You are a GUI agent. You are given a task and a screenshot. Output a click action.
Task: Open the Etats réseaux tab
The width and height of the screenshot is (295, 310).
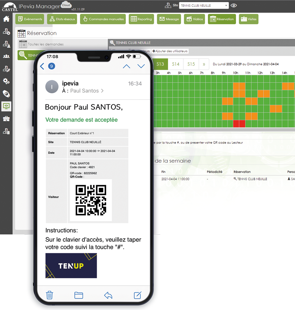(62, 19)
